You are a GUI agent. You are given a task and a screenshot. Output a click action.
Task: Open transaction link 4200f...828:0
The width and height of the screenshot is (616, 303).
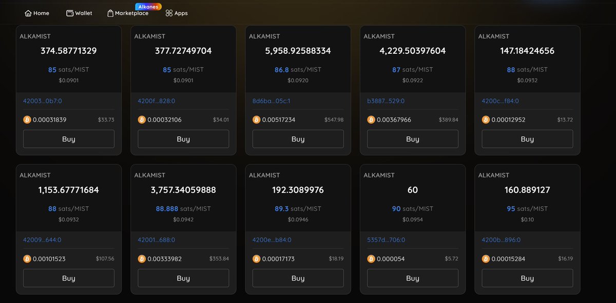point(157,101)
